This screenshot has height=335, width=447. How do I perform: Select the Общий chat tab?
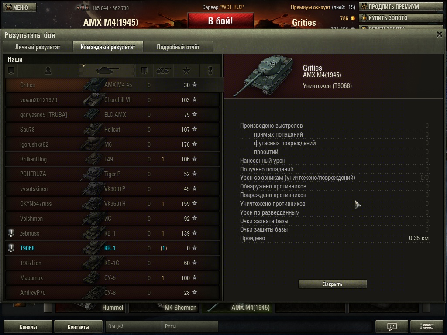click(133, 326)
